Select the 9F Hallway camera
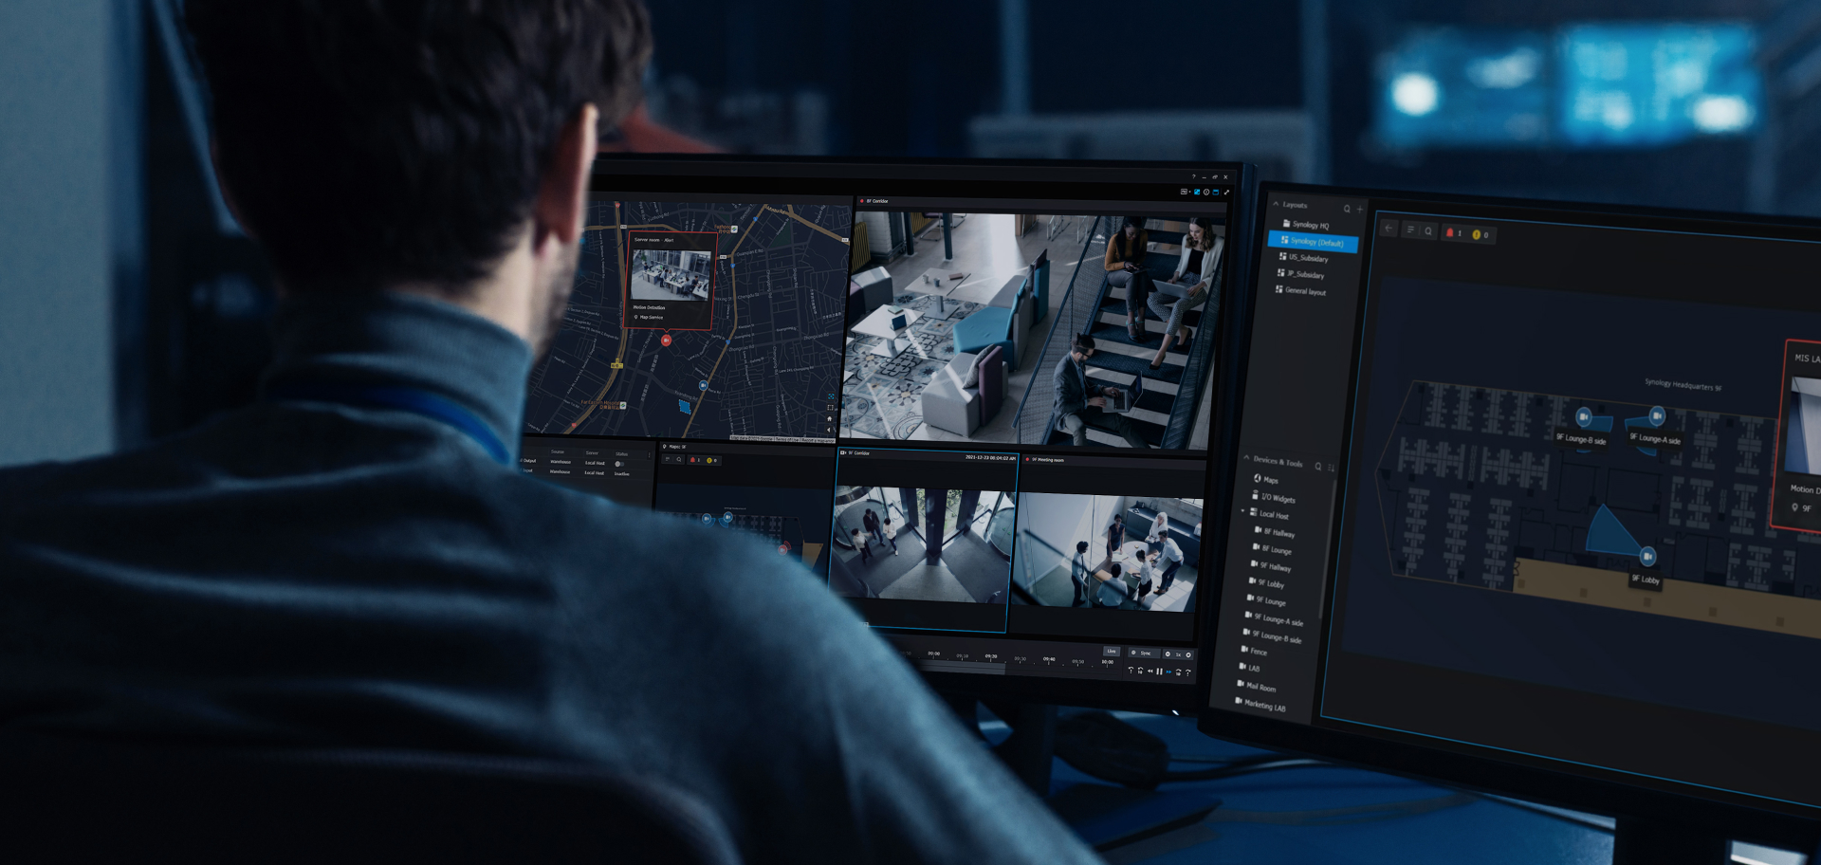Viewport: 1821px width, 865px height. click(1270, 566)
